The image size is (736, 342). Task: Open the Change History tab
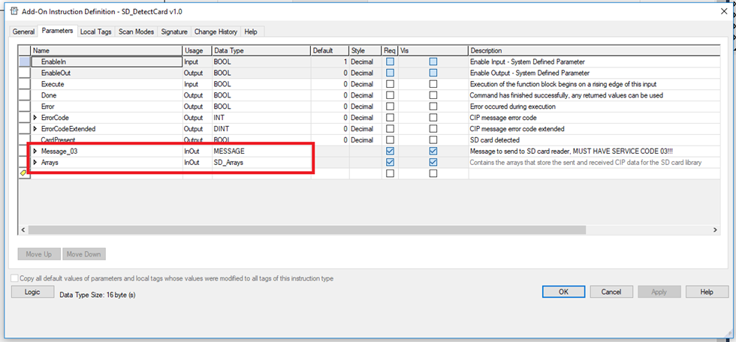[x=216, y=31]
